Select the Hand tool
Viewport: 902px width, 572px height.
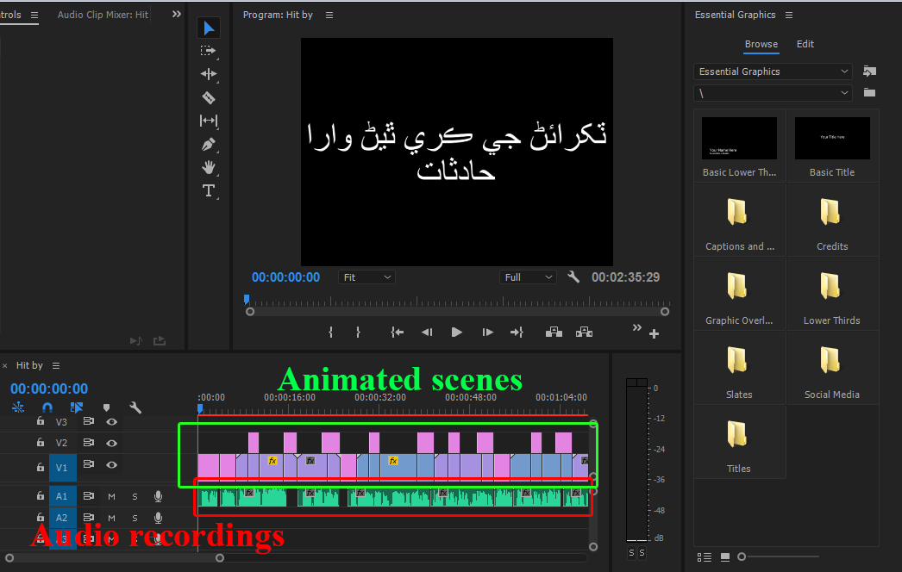pyautogui.click(x=208, y=167)
